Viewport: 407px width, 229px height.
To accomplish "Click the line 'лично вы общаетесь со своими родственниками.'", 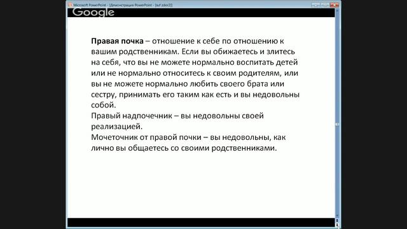I will [x=184, y=148].
